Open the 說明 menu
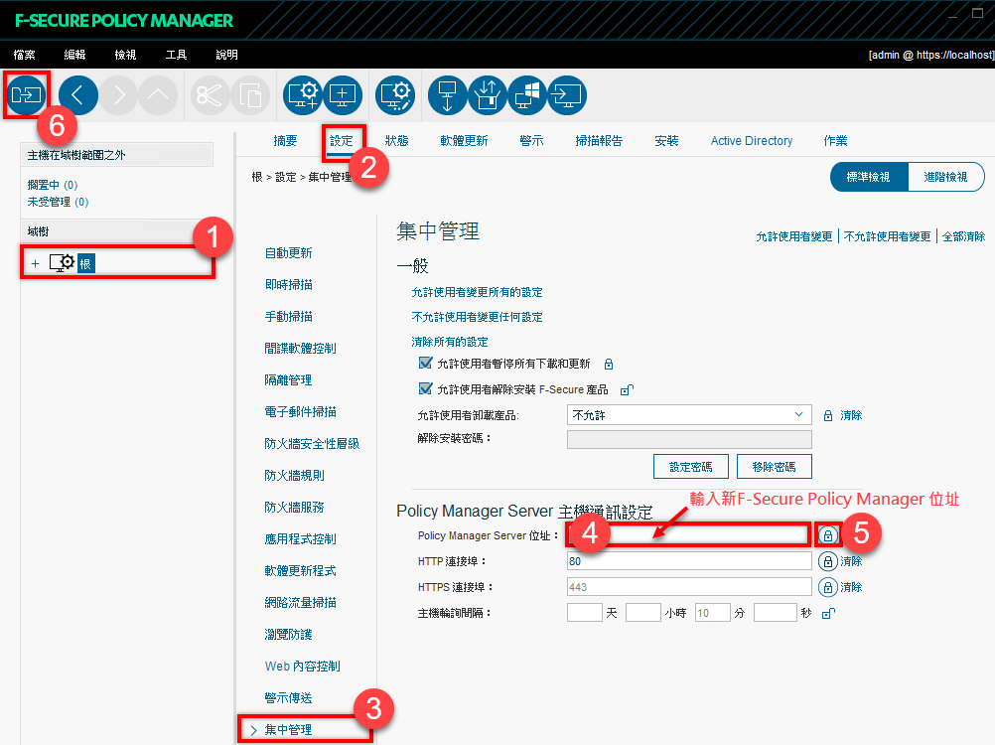The height and width of the screenshot is (745, 995). pyautogui.click(x=227, y=55)
